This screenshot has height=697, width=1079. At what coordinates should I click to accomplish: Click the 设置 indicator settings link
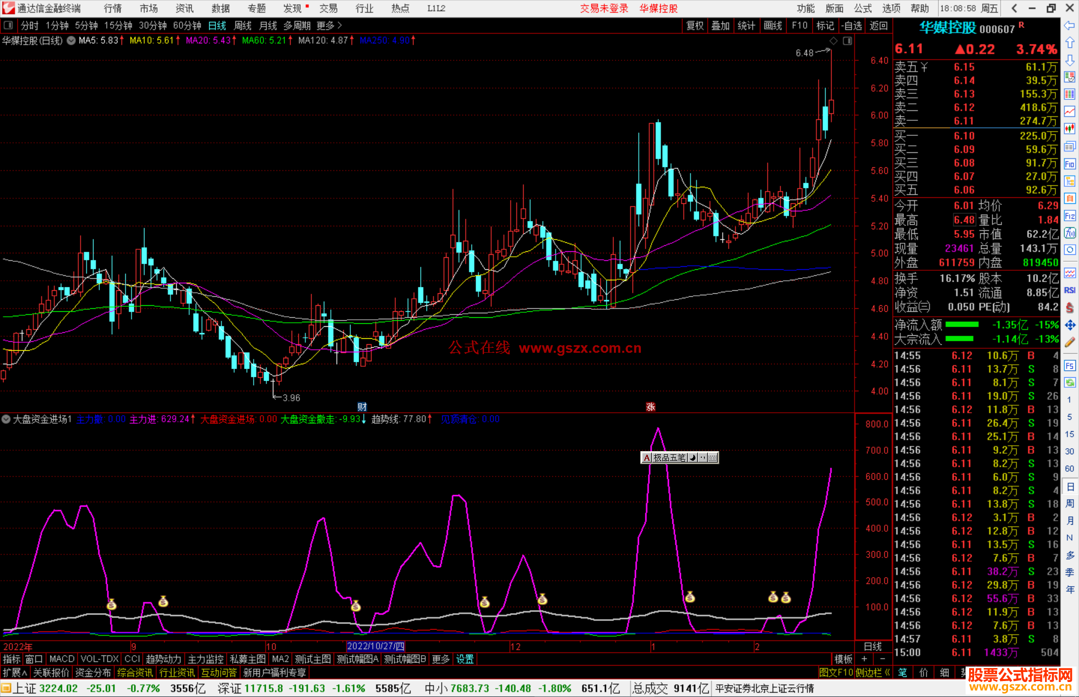coord(465,659)
